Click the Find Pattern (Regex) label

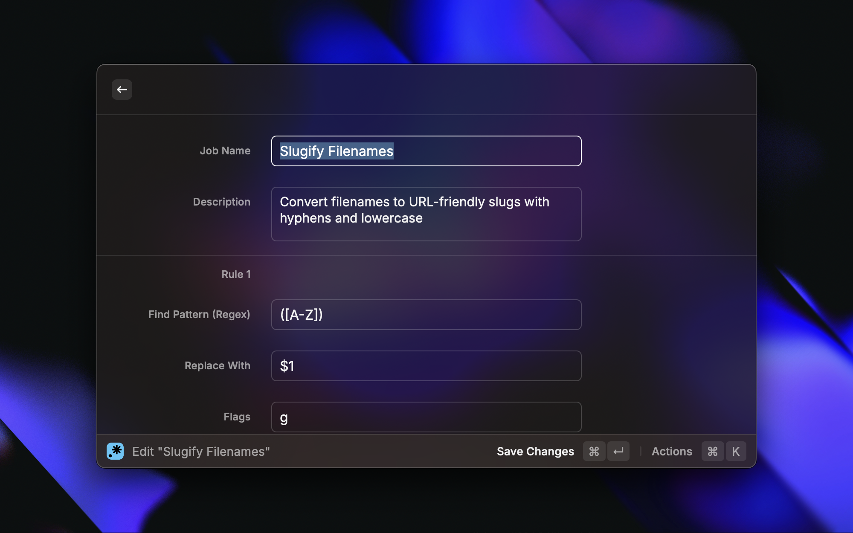pyautogui.click(x=199, y=315)
